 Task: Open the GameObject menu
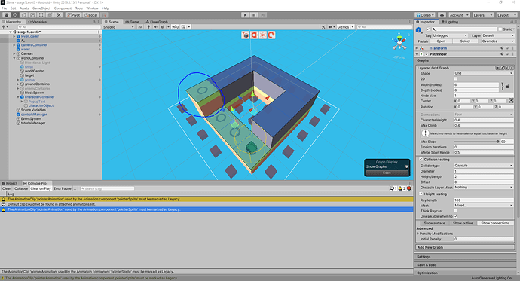pos(41,8)
